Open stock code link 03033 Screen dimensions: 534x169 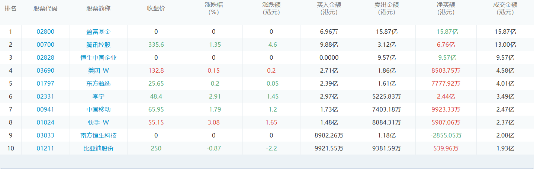click(x=45, y=136)
